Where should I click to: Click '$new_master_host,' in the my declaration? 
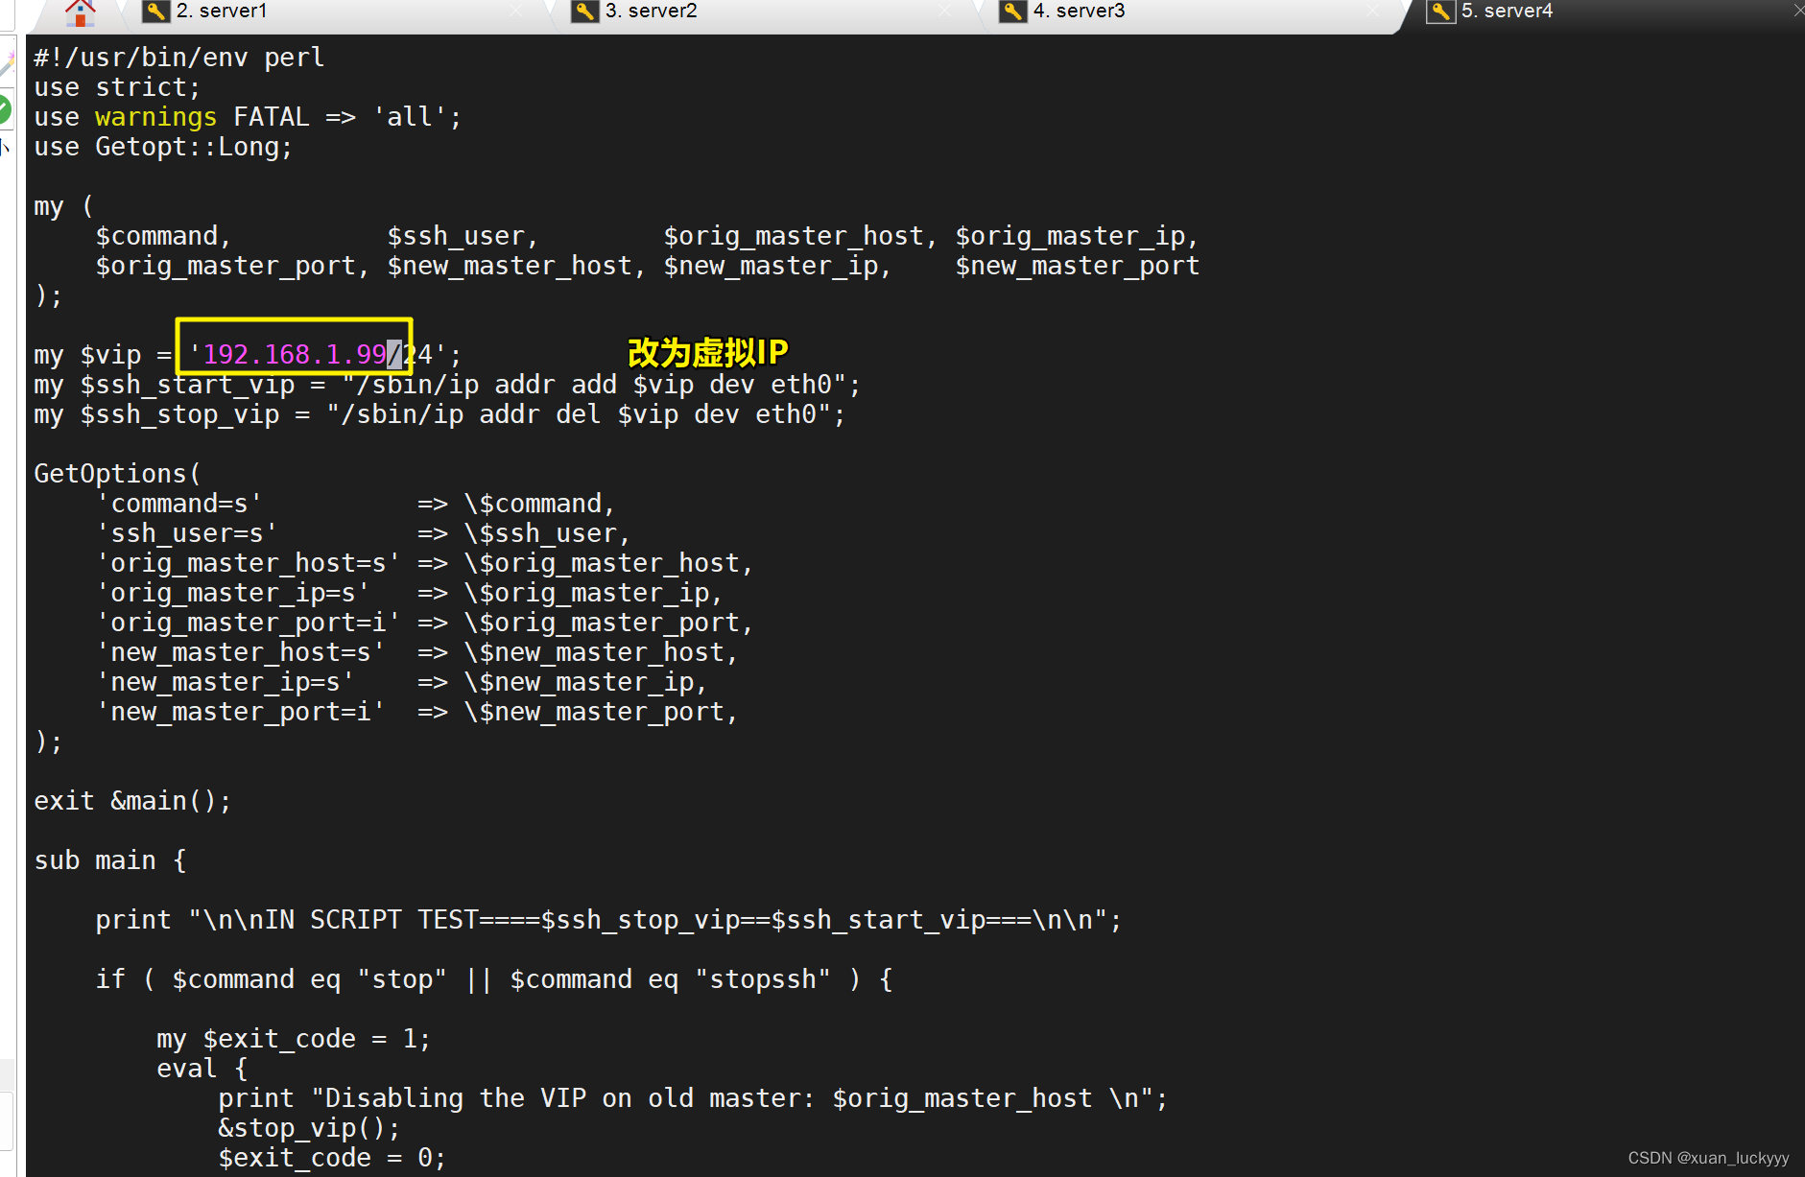point(516,266)
